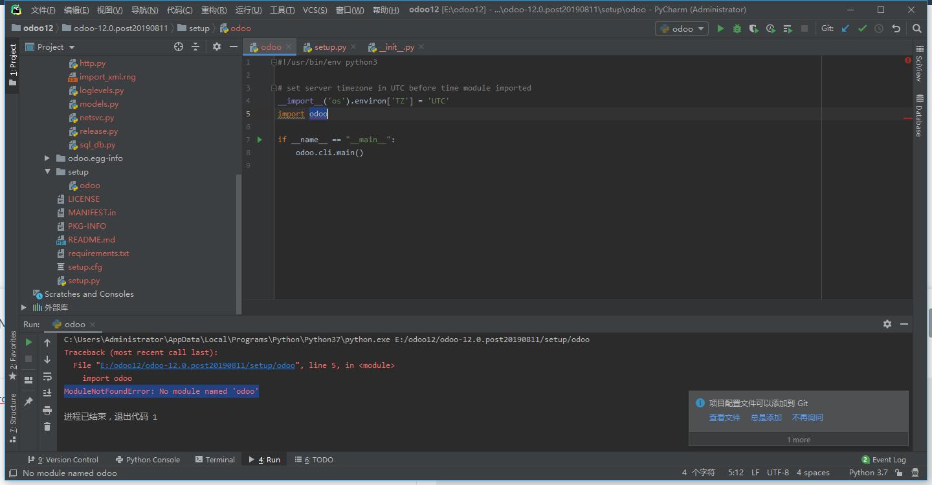Click the locate file target icon in Project panel

(179, 47)
